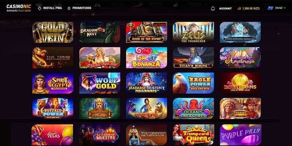
Task: Open the Purple Pills game tile
Action: [x=241, y=135]
